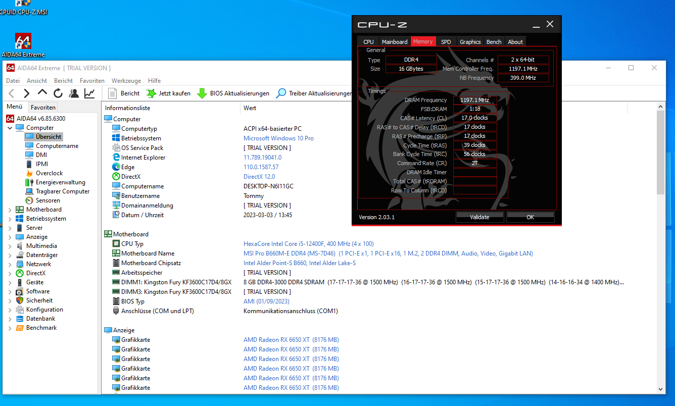Click the refresh icon in AIDA64 toolbar
This screenshot has height=406, width=675.
coord(58,93)
